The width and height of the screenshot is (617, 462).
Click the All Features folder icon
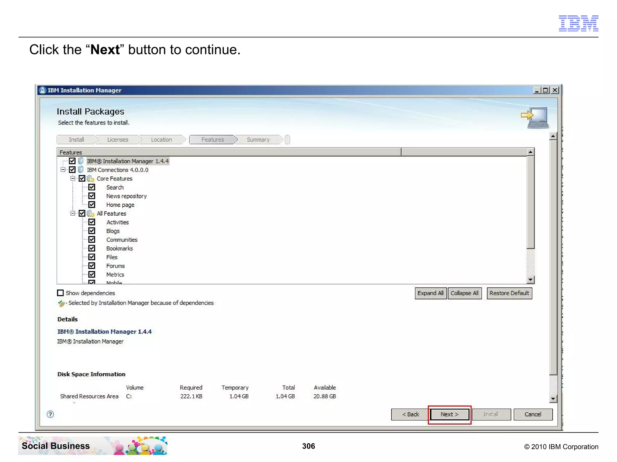tap(91, 214)
